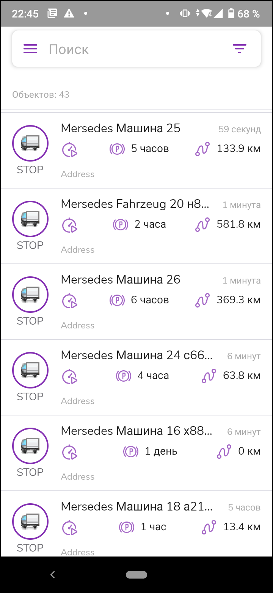Tap truck status icon for Машина 26
This screenshot has width=273, height=593.
[30, 295]
